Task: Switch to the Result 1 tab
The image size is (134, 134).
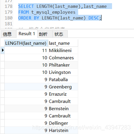Action: (27, 34)
